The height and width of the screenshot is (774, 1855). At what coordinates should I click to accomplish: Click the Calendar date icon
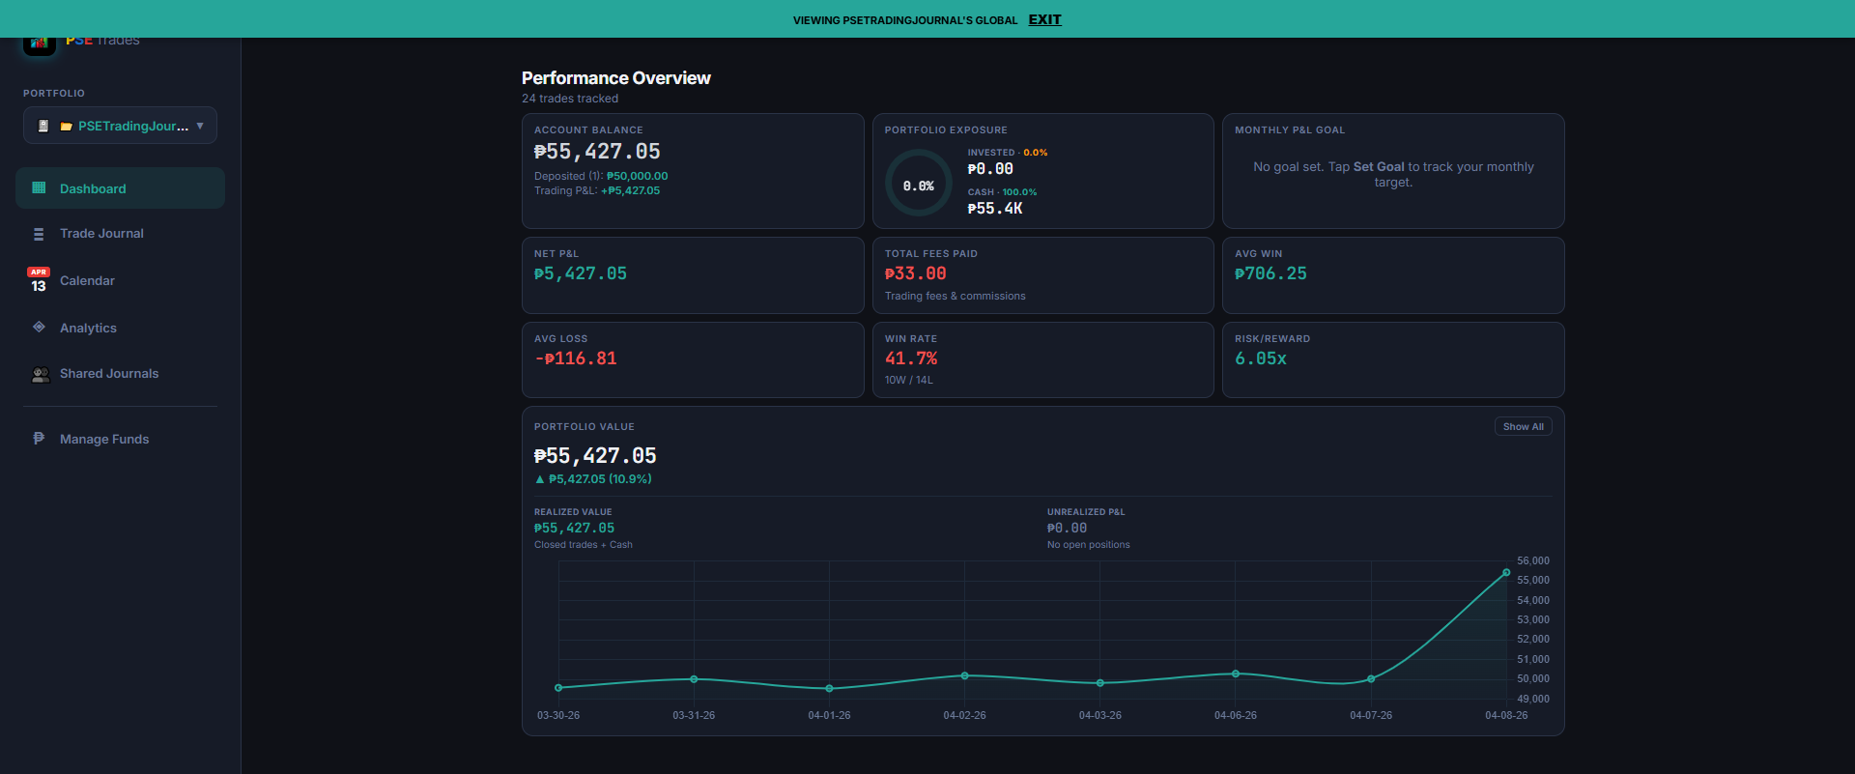pos(39,280)
